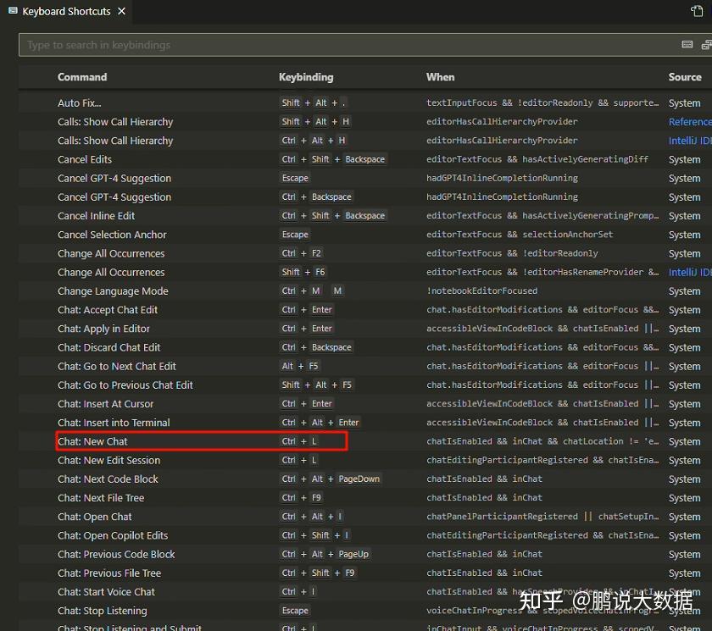Click Ctrl+L keybinding of Chat: New Edit Session
712x631 pixels.
[299, 461]
